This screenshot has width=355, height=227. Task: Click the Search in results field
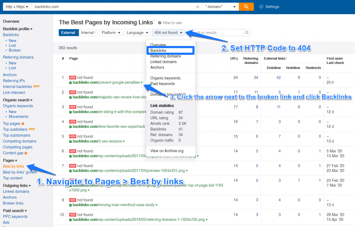[x=215, y=33]
